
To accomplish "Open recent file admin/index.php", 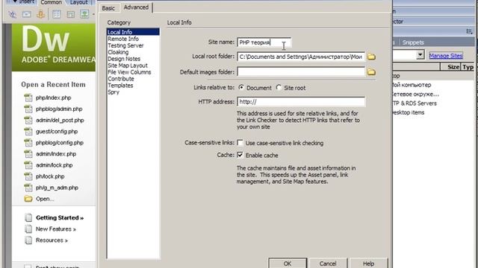I will click(x=56, y=154).
